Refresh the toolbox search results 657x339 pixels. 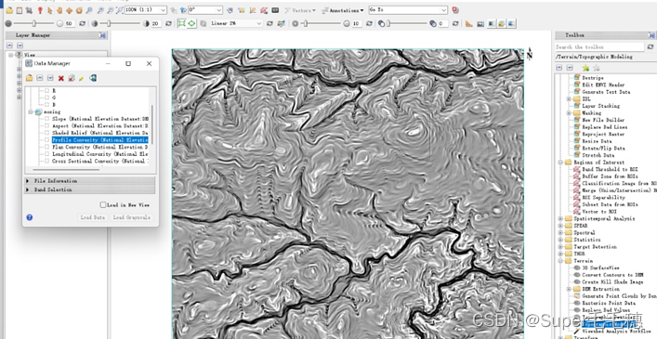point(650,46)
